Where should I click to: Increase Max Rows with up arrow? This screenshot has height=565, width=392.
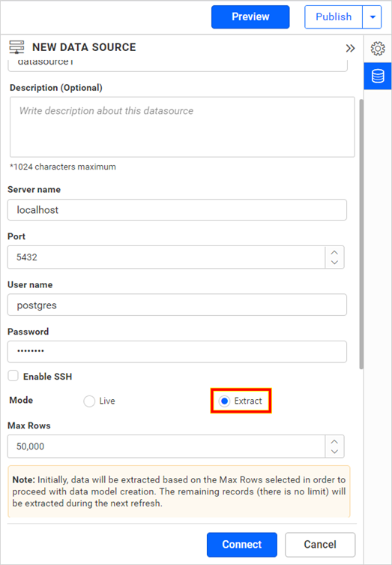[x=334, y=441]
